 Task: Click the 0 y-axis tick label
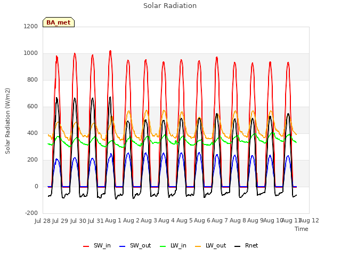tap(36, 187)
